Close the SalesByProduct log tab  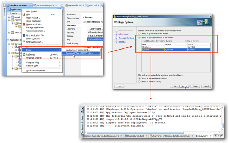pos(146,136)
